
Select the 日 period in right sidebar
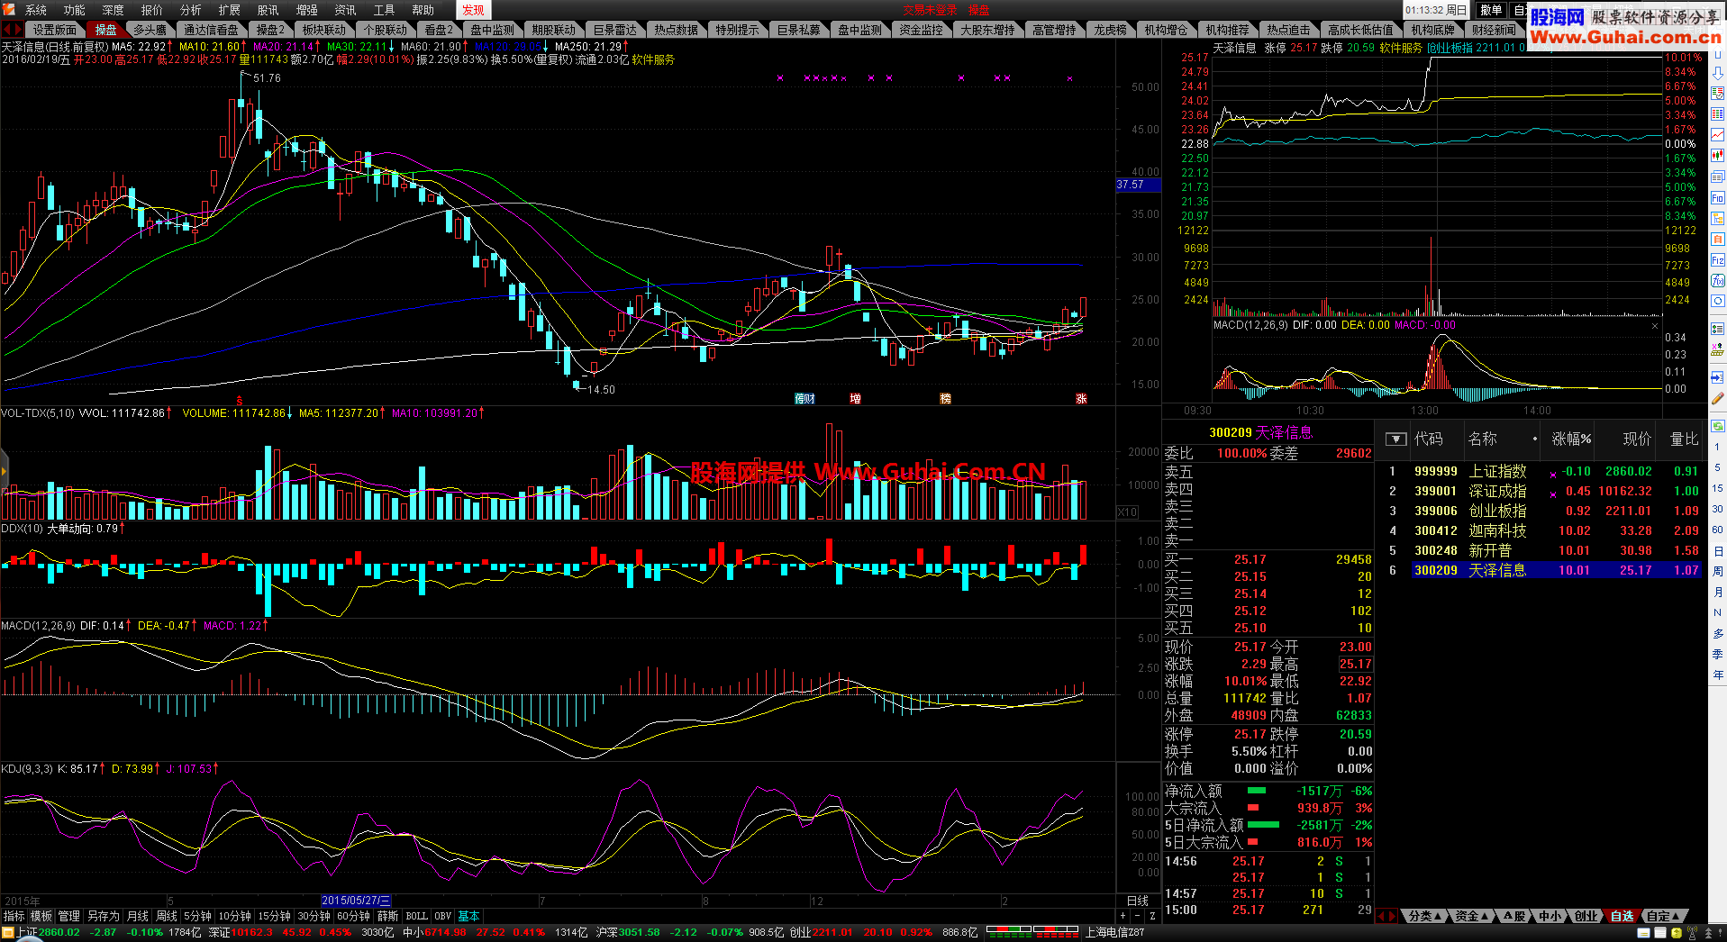(1718, 550)
